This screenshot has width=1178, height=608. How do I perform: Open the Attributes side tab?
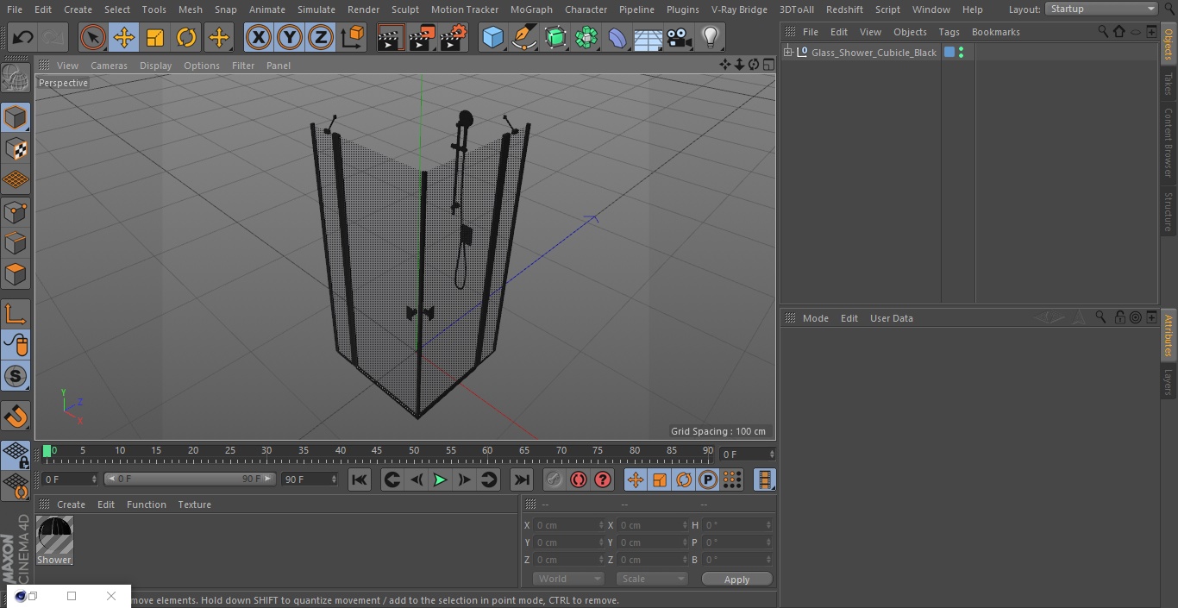1169,335
